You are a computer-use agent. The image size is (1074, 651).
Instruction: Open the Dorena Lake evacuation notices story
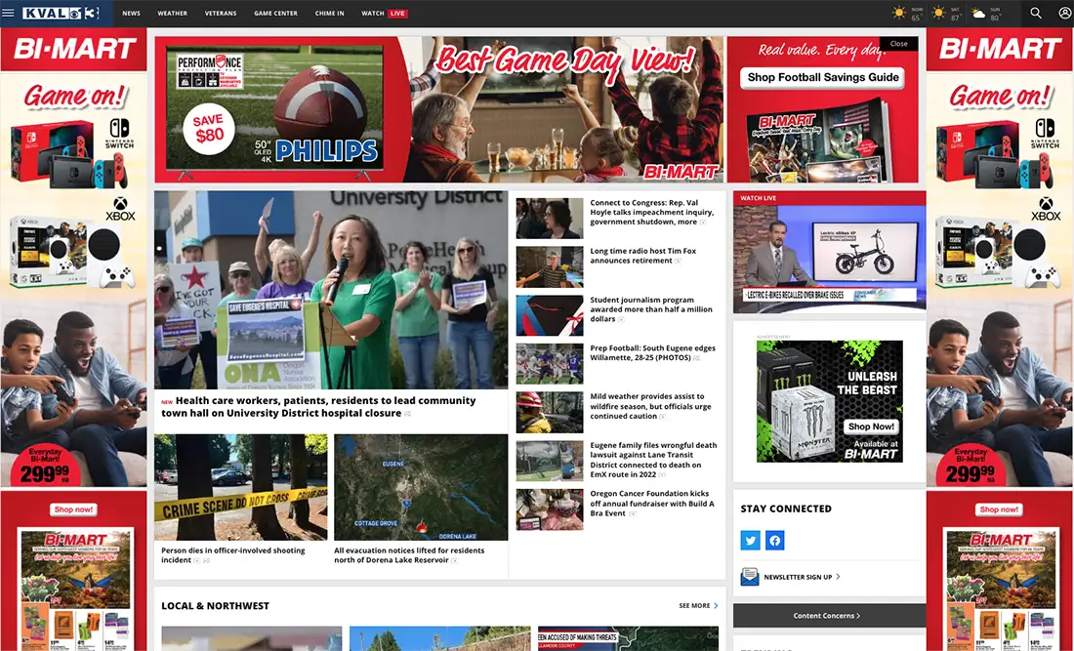(409, 555)
